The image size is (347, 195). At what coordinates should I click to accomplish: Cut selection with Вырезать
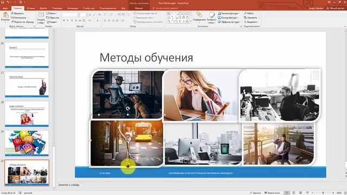[x=17, y=13]
